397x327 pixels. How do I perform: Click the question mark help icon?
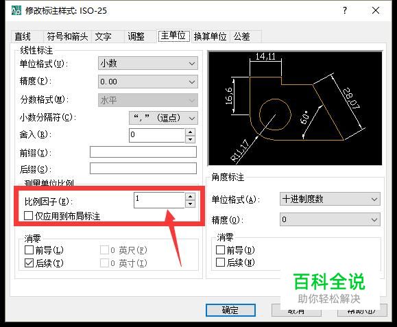(345, 11)
